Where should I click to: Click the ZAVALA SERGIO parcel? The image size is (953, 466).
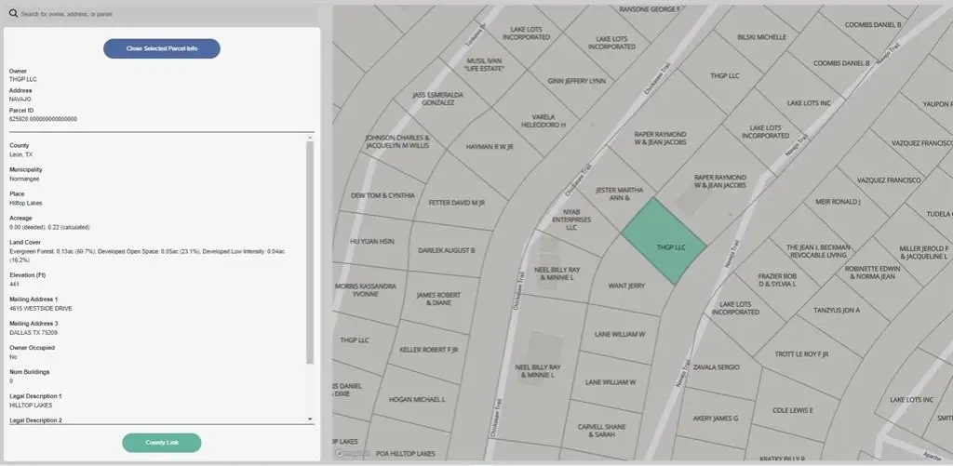point(715,367)
